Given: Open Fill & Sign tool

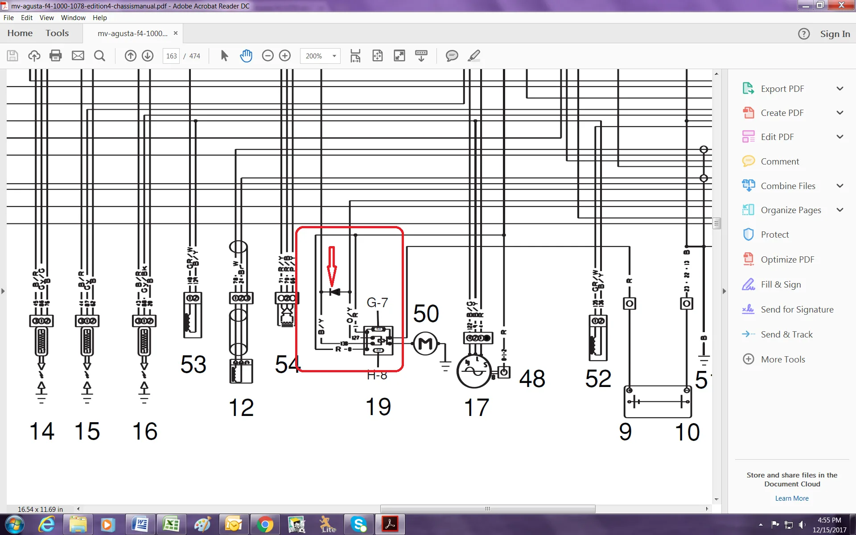Looking at the screenshot, I should pyautogui.click(x=781, y=284).
